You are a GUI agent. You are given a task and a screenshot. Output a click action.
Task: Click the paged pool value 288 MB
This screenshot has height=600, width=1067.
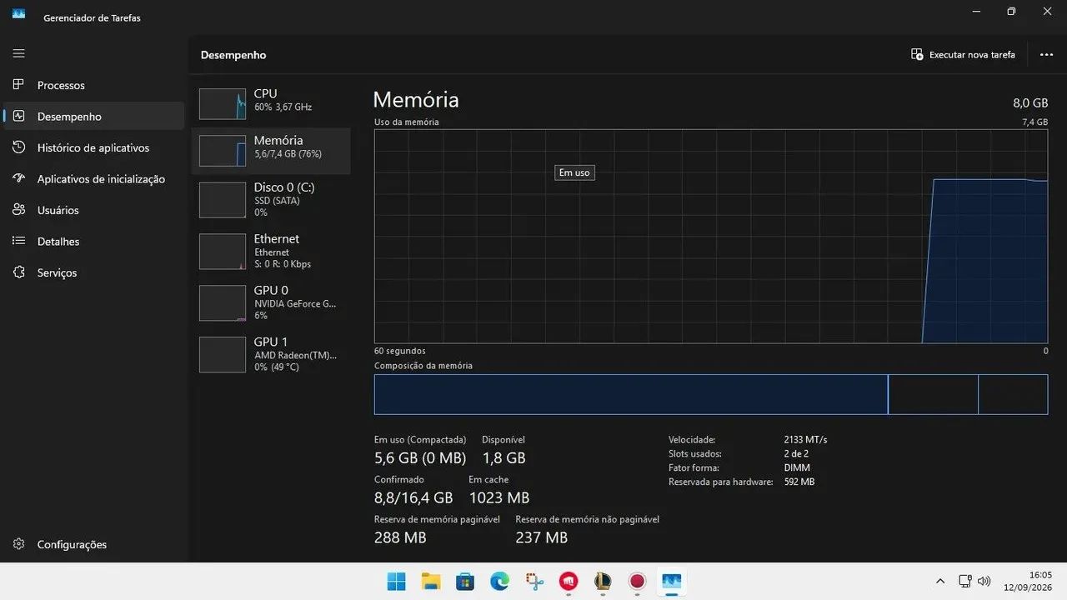[x=400, y=537]
